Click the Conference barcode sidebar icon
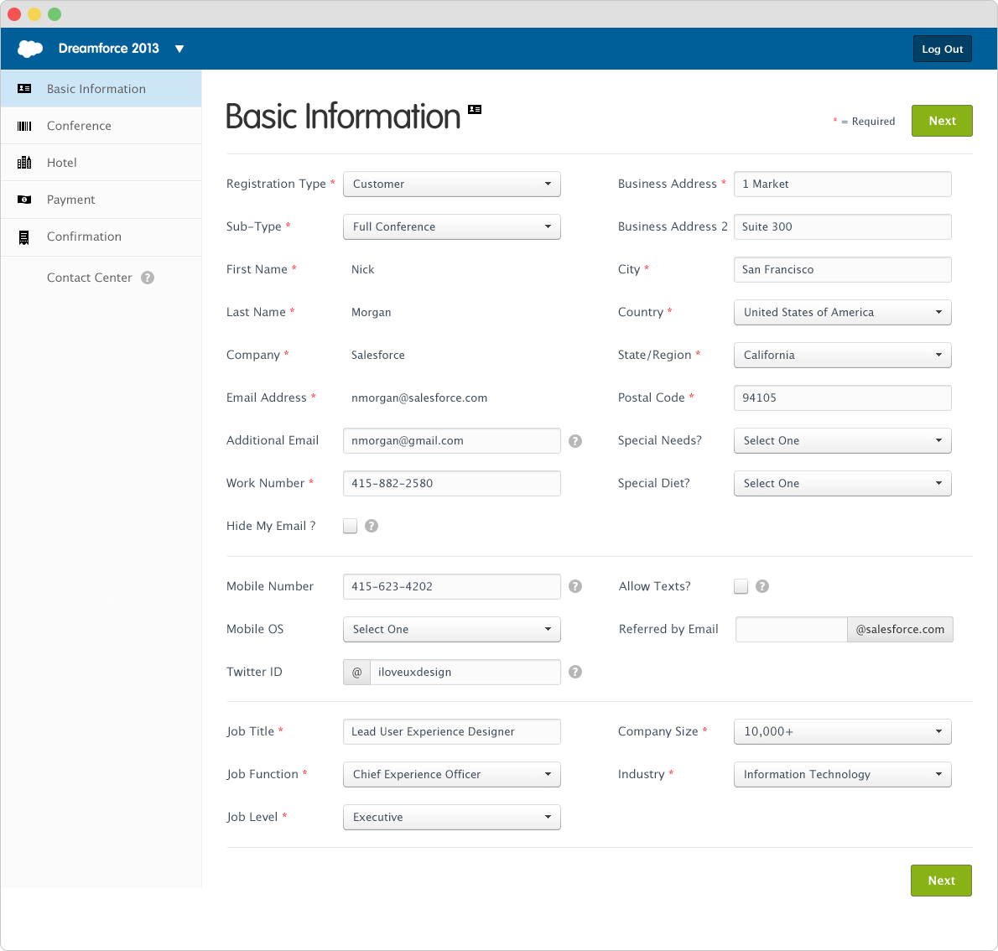Viewport: 998px width, 951px height. [x=24, y=126]
